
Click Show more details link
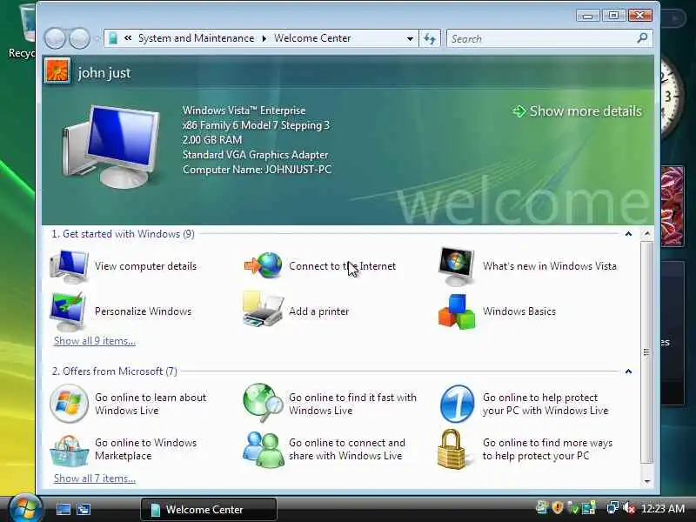[x=577, y=111]
